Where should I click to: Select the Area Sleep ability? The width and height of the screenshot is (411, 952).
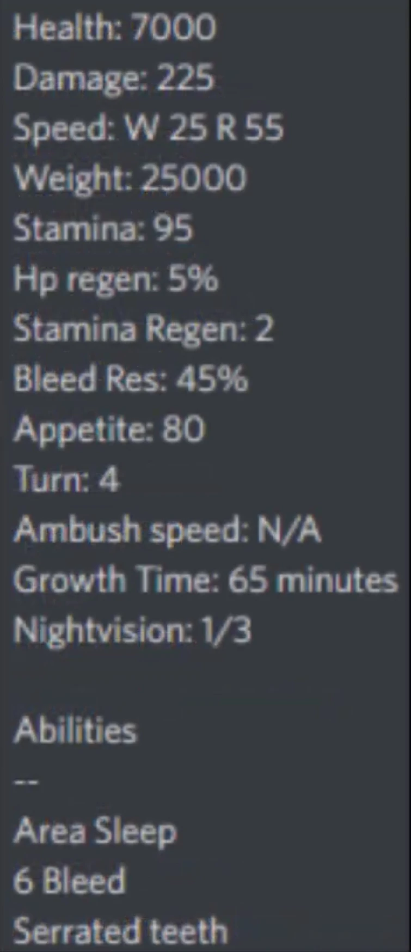point(95,832)
